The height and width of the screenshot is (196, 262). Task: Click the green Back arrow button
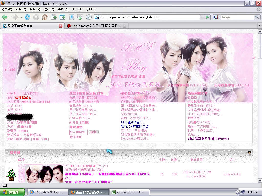click(5, 17)
